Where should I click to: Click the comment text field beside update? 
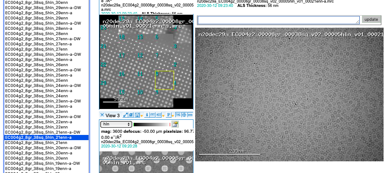(x=279, y=20)
